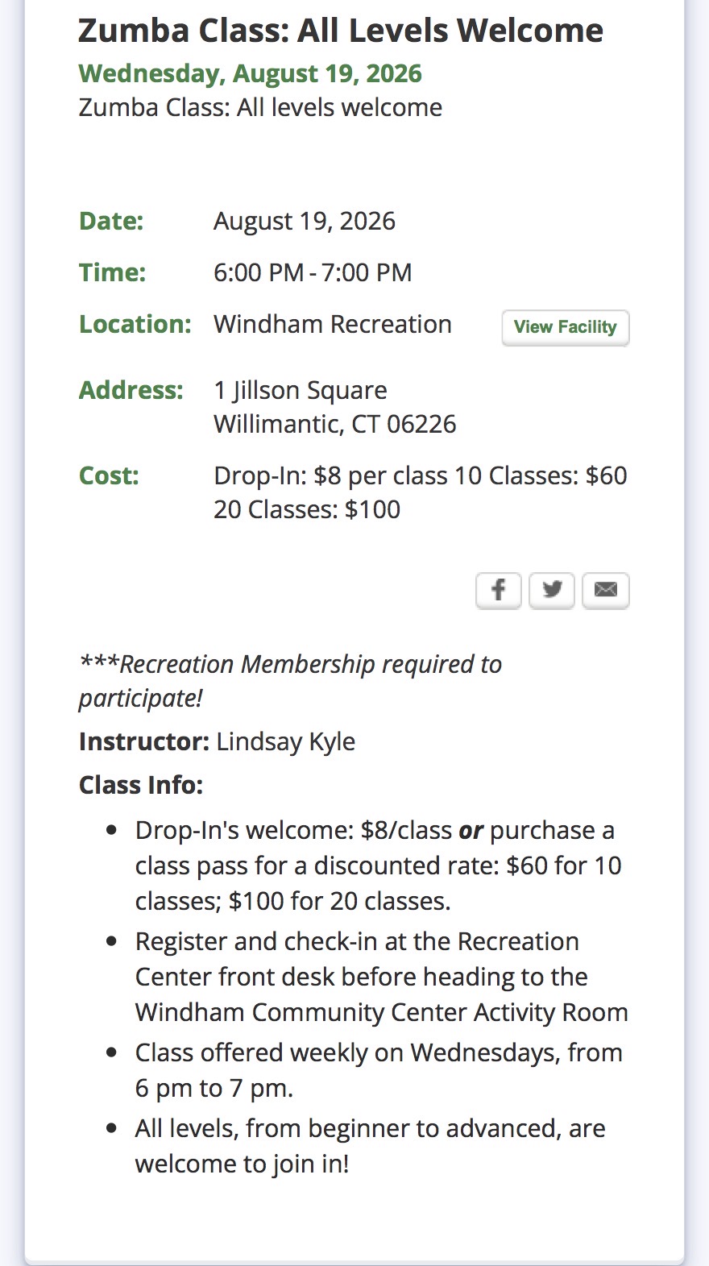The width and height of the screenshot is (709, 1266).
Task: Click the instructor name Lindsay Kyle
Action: pyautogui.click(x=286, y=741)
